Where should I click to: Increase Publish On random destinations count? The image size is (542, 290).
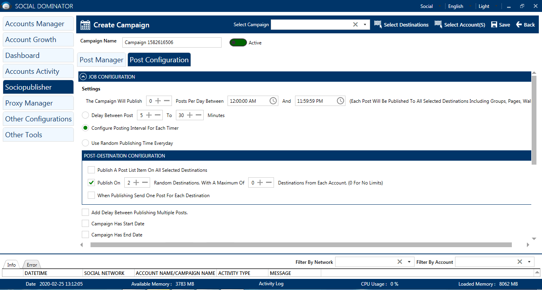click(136, 183)
